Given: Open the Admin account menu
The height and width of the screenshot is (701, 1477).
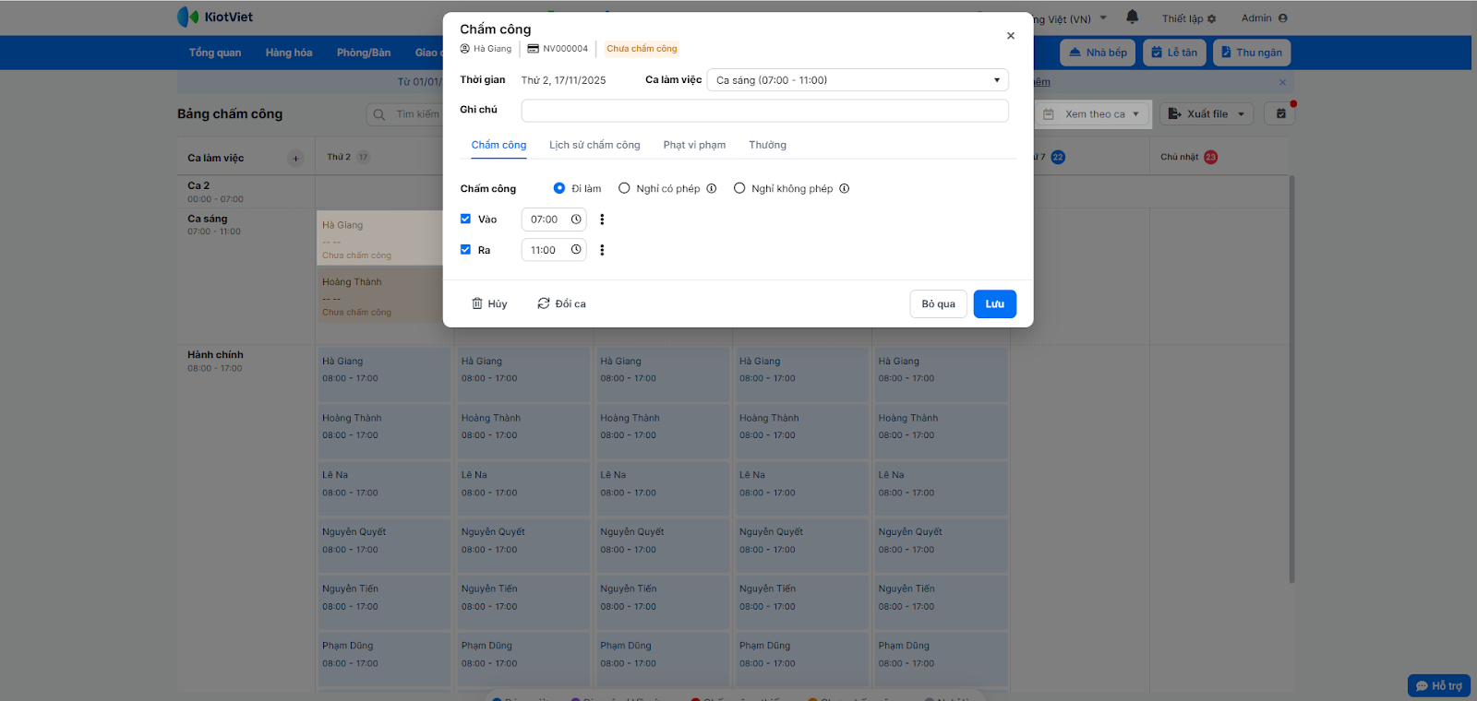Looking at the screenshot, I should point(1264,18).
